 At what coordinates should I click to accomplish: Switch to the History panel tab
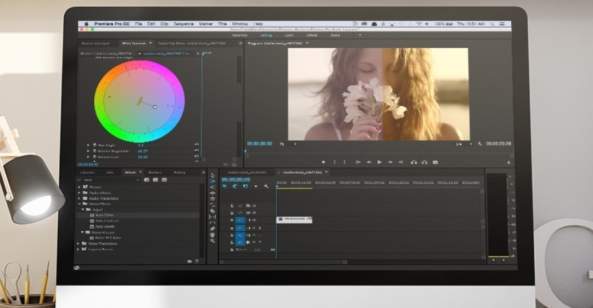tap(179, 173)
